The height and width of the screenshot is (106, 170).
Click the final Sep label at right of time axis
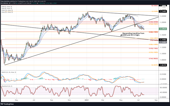coord(156,100)
